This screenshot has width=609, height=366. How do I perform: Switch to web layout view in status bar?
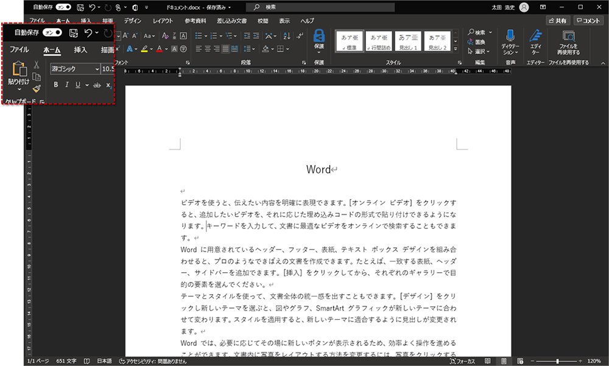[520, 361]
